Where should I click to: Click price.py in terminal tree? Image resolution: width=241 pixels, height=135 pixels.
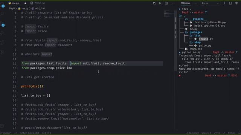(x=205, y=46)
